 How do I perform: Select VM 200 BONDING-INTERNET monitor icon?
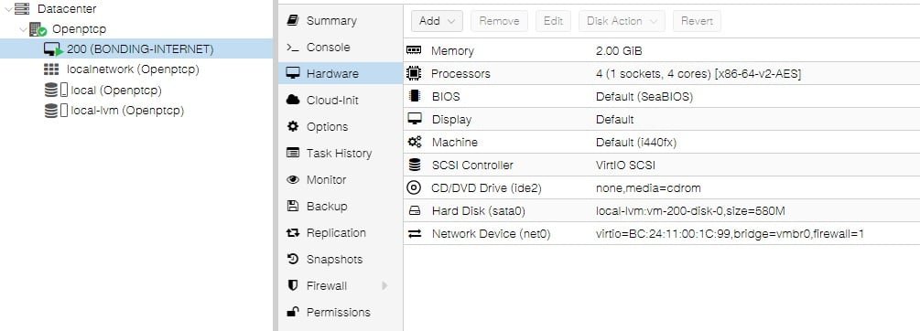coord(53,49)
